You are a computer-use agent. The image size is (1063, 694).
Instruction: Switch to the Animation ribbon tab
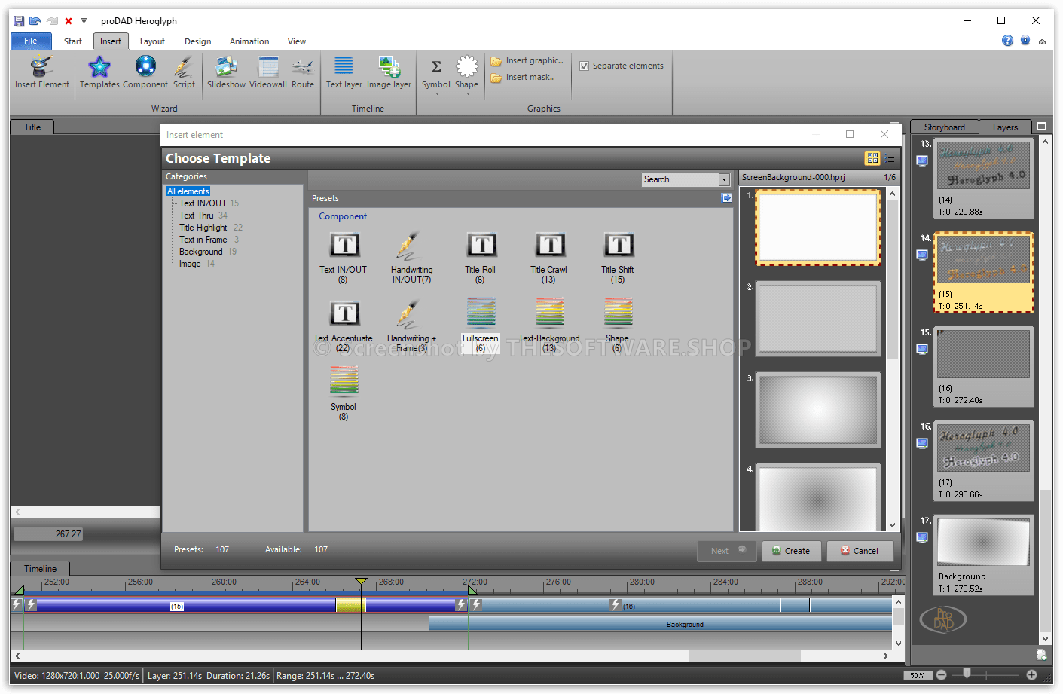[249, 41]
